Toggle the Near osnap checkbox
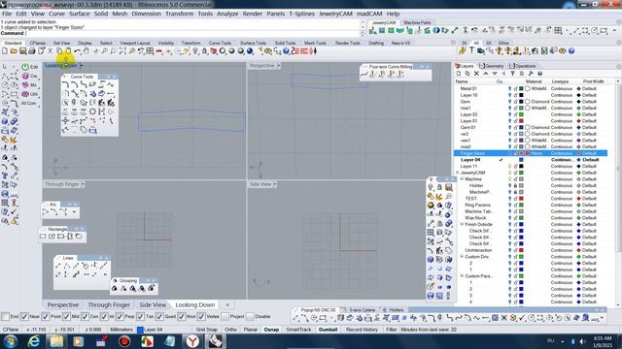The image size is (622, 349). [24, 317]
